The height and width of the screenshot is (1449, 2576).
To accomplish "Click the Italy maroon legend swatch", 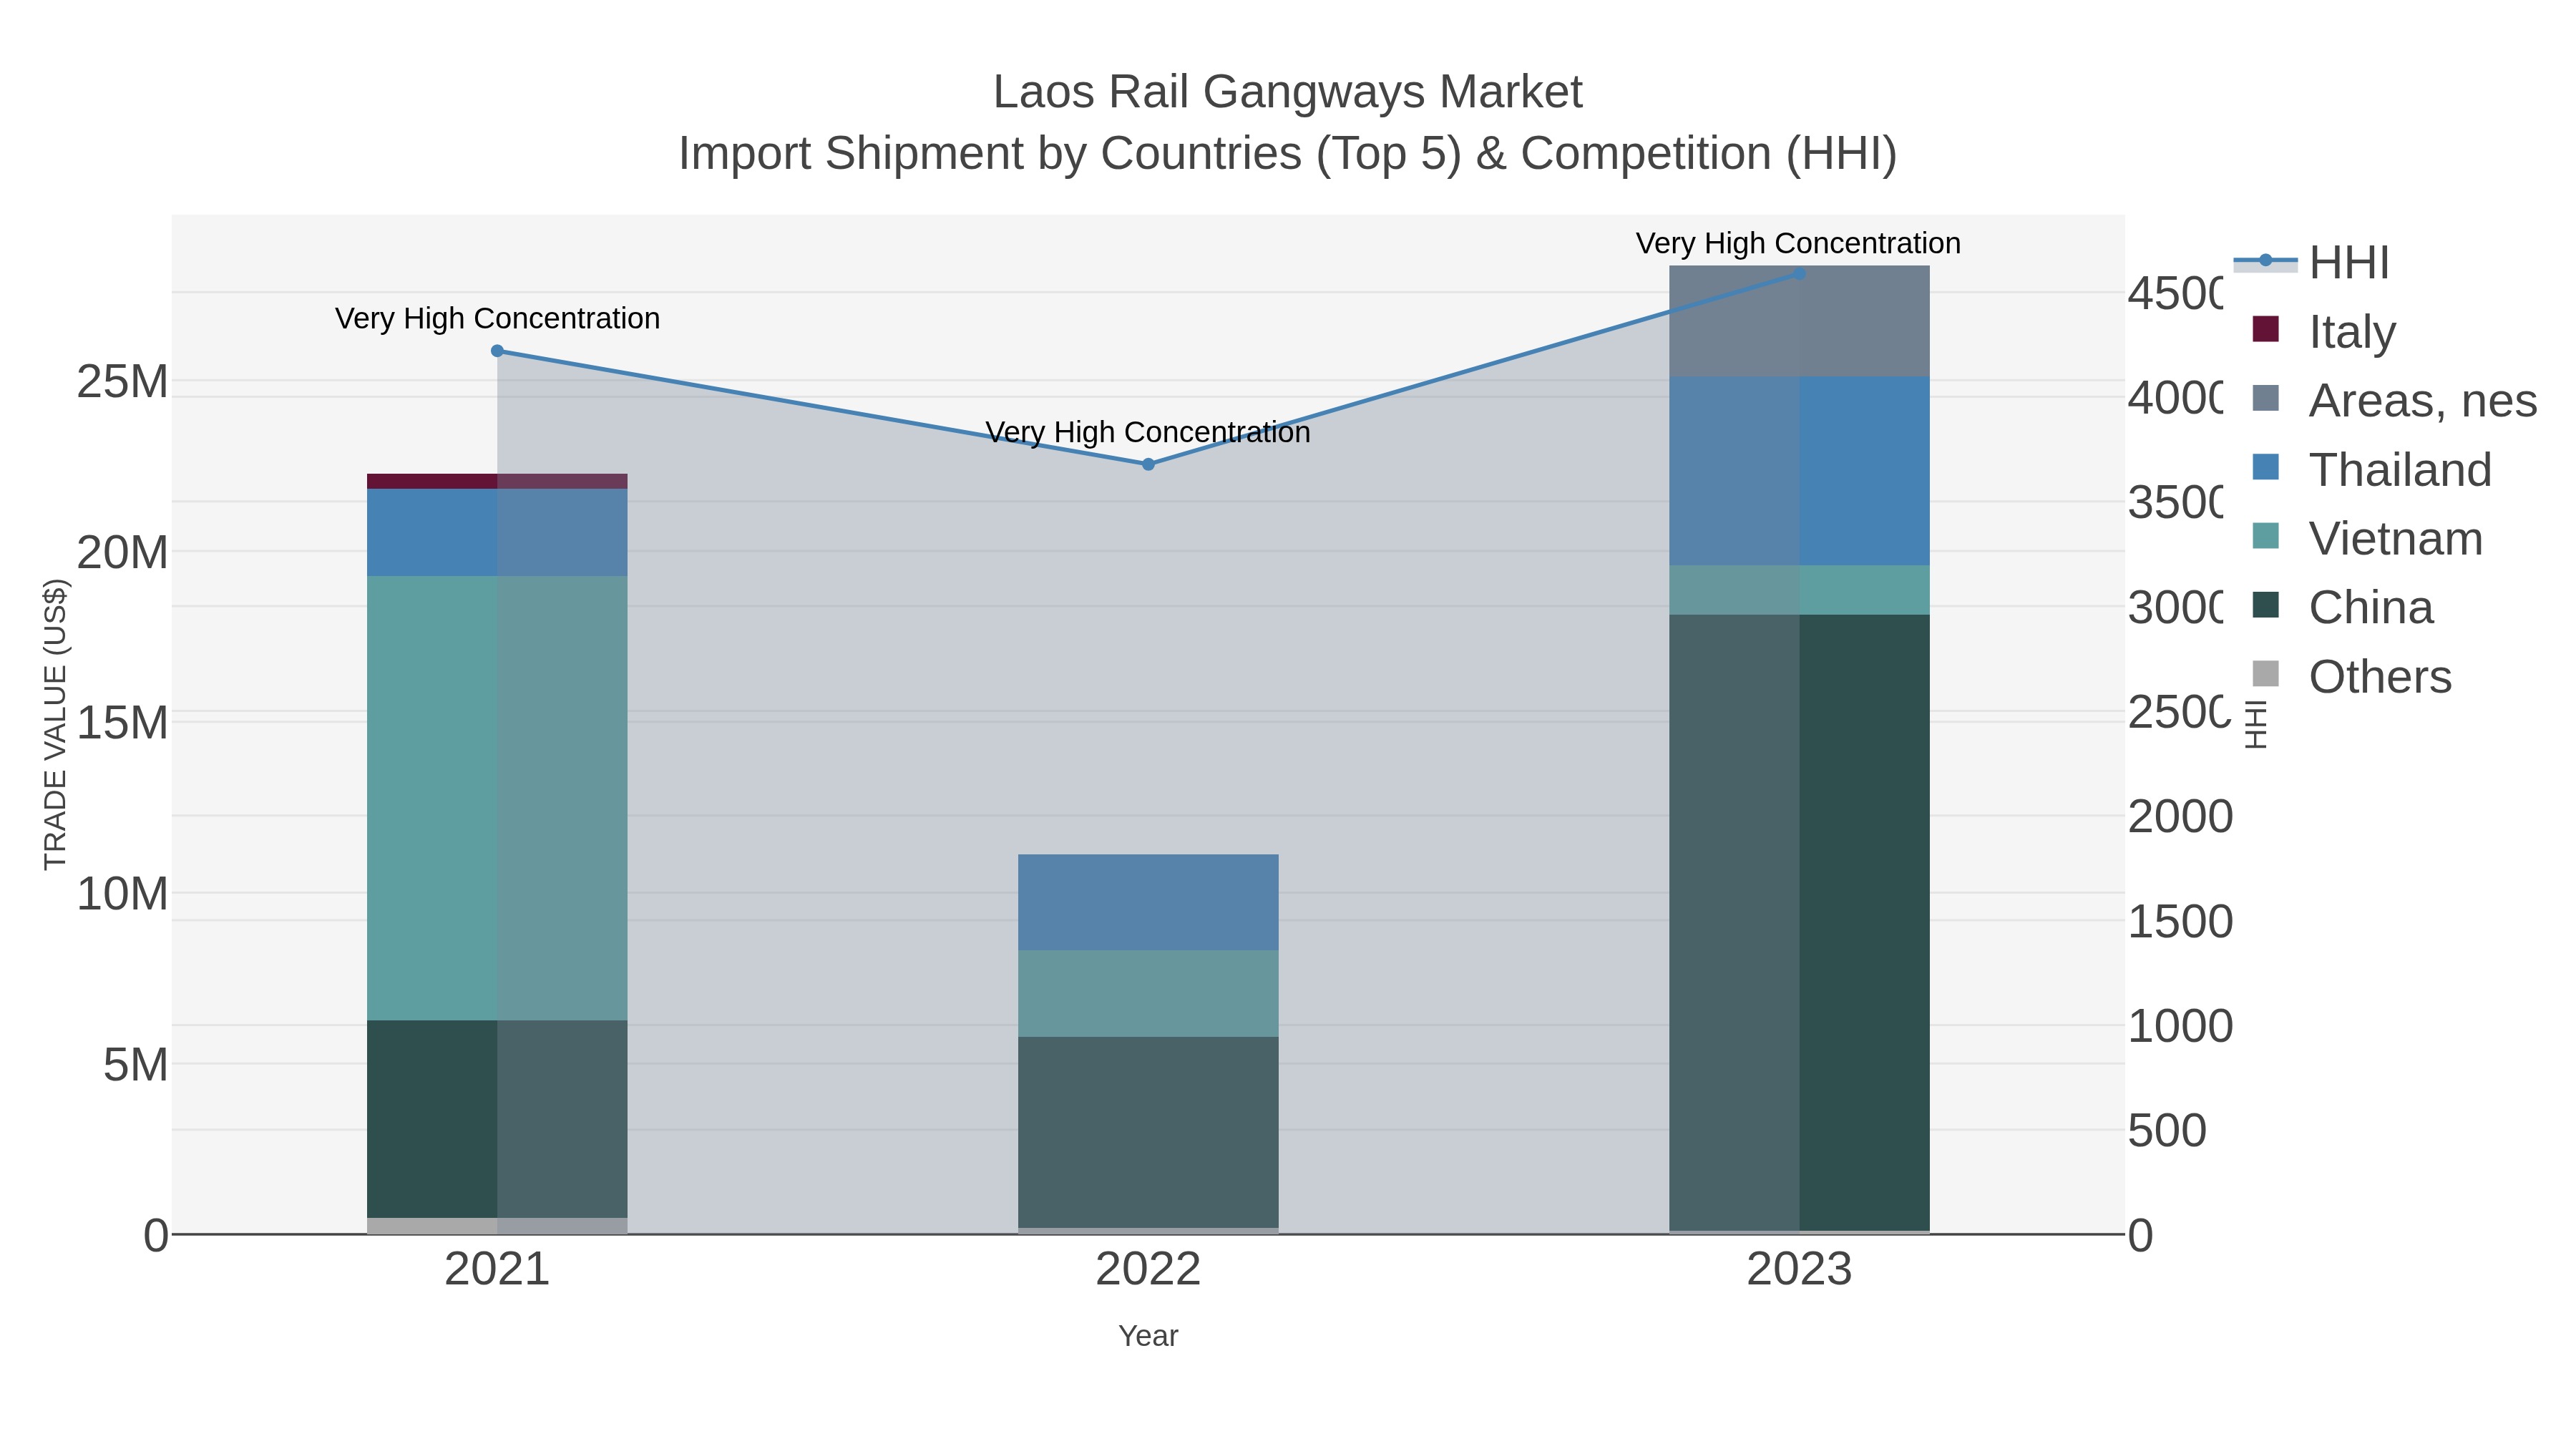I will click(2265, 329).
